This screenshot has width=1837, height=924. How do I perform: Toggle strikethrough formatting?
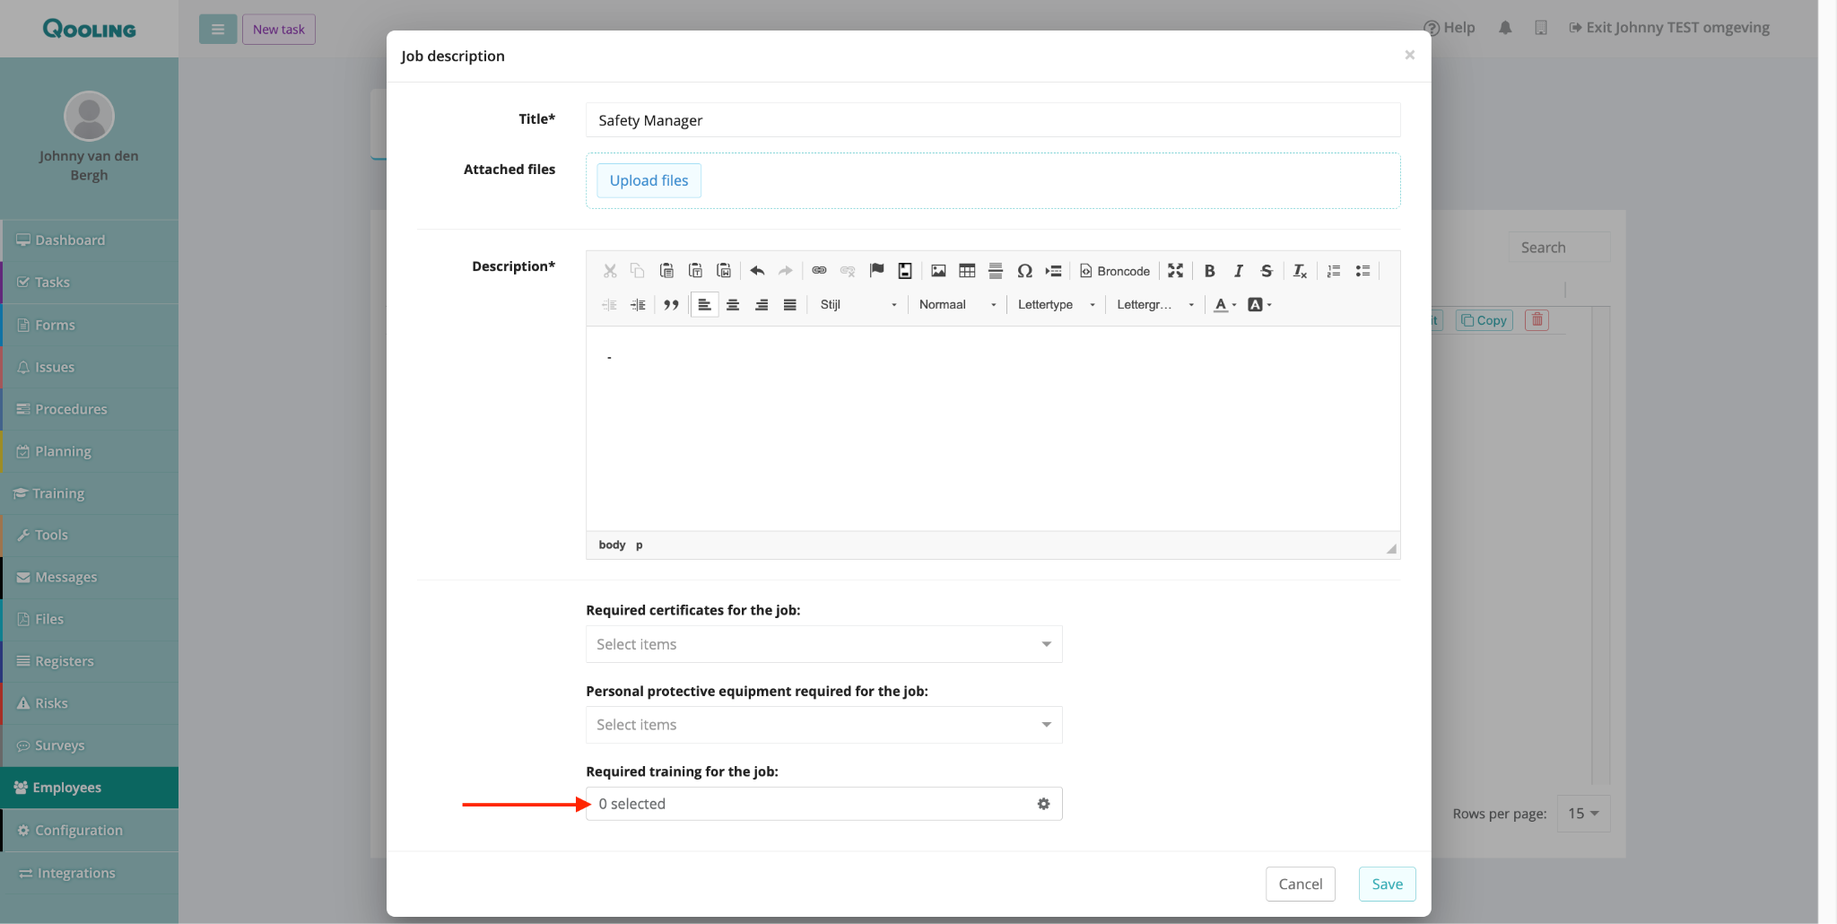1267,271
